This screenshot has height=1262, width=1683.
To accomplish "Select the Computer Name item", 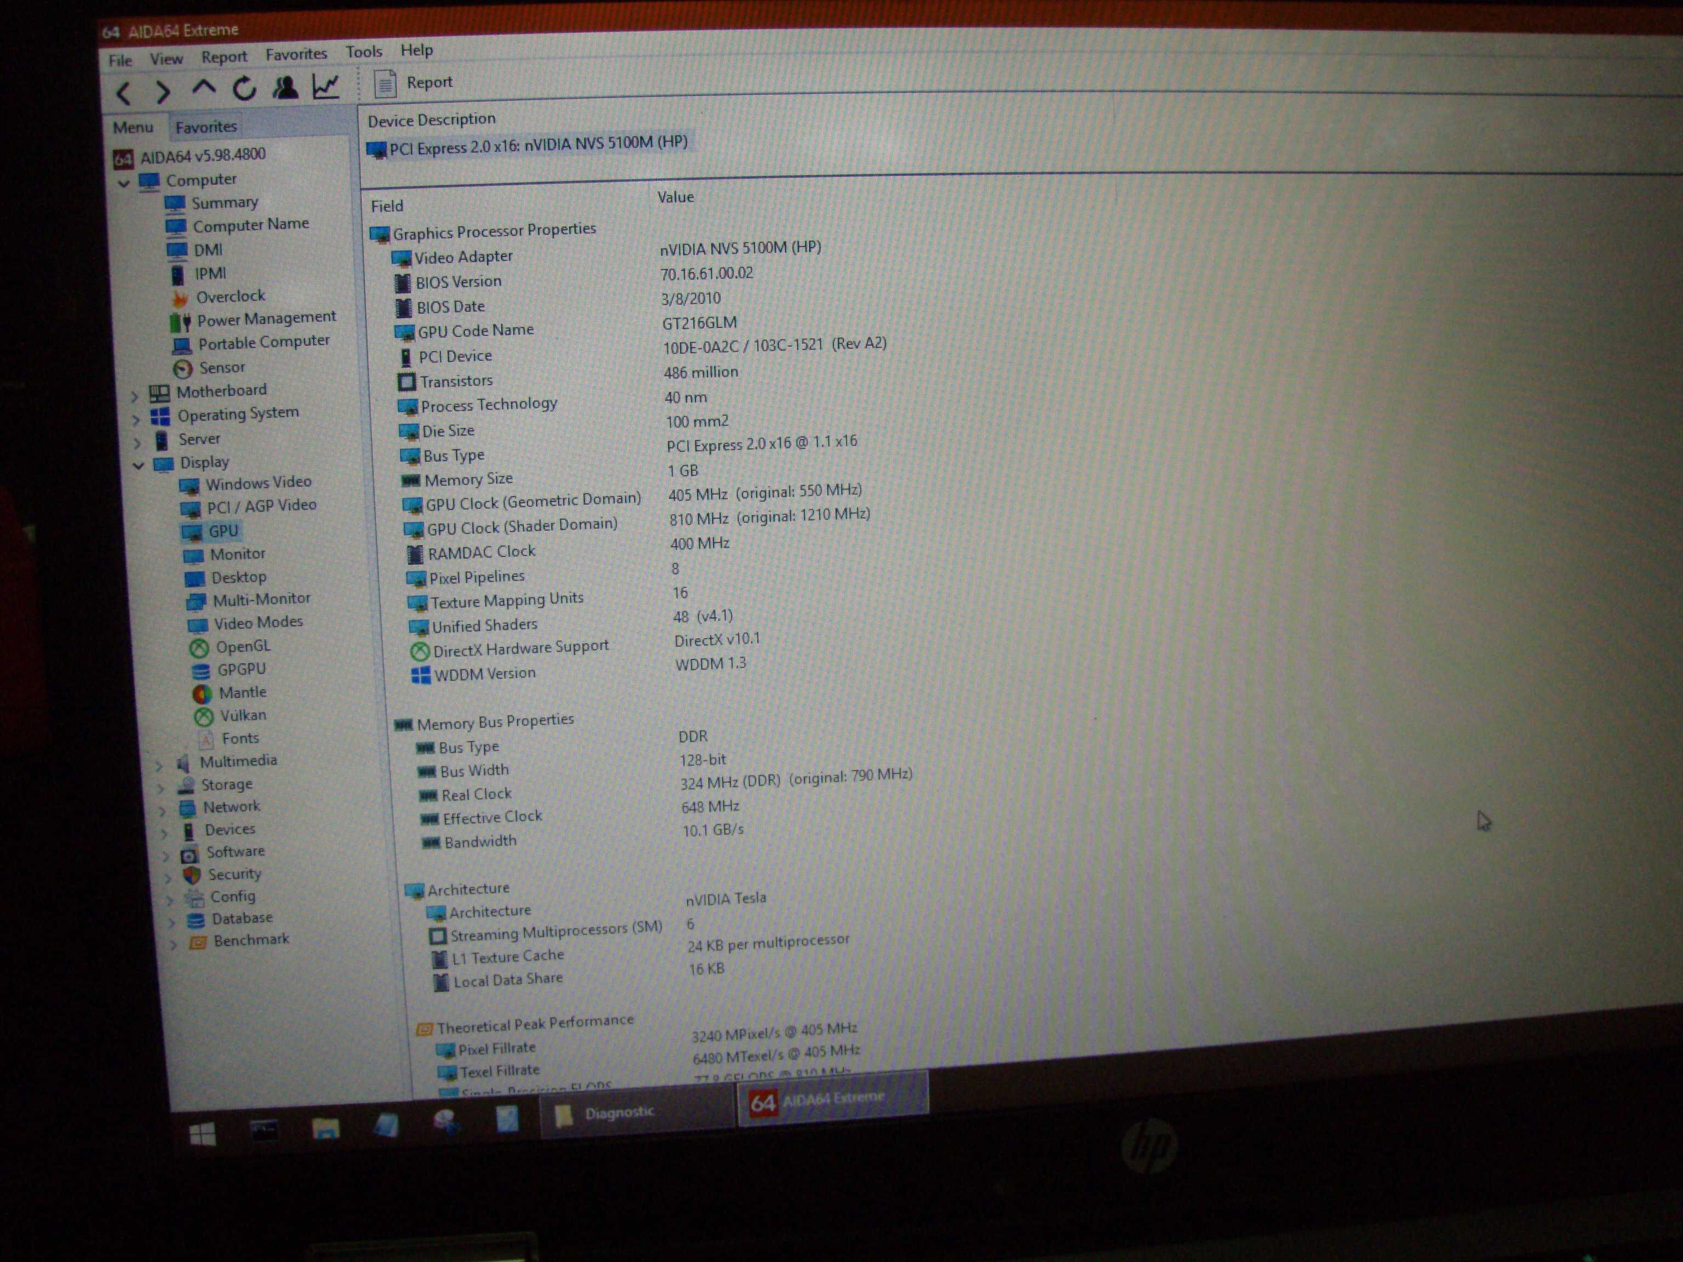I will [238, 225].
